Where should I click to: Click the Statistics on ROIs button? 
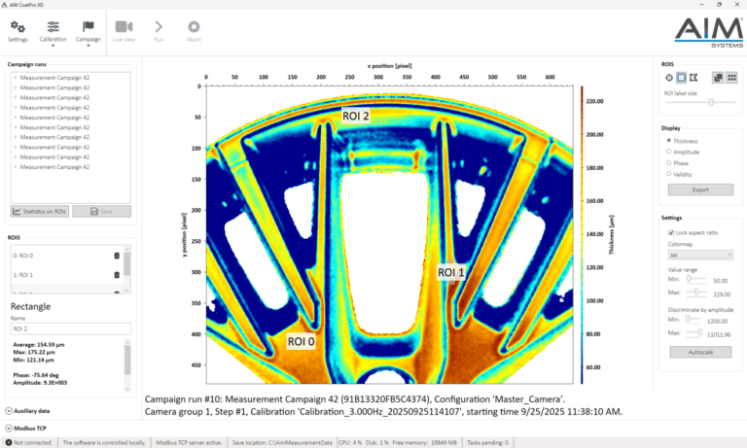39,211
